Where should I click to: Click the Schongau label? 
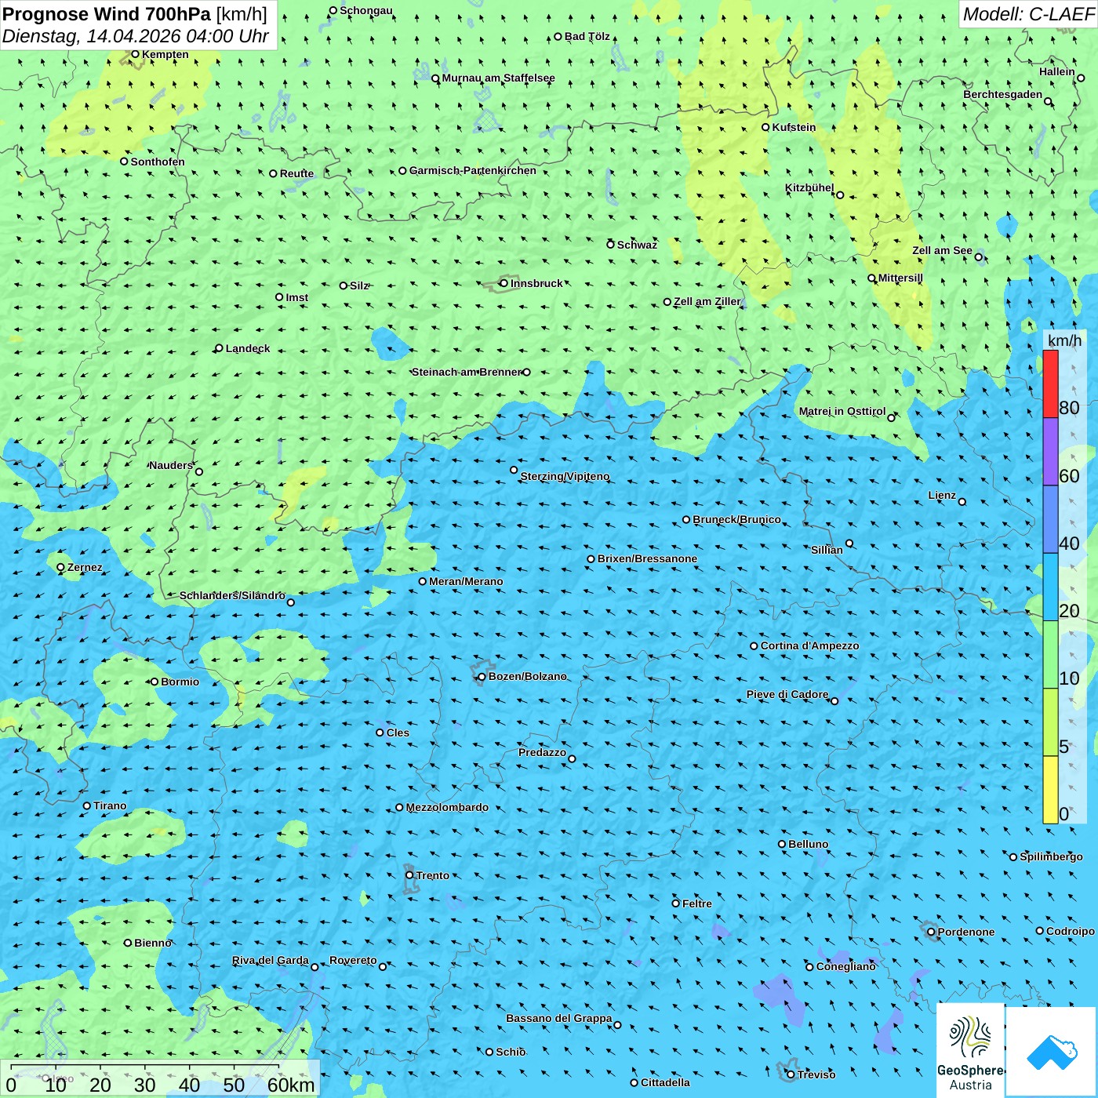click(x=365, y=10)
